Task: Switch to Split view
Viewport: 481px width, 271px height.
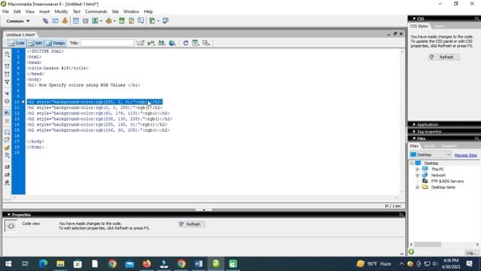Action: click(35, 43)
